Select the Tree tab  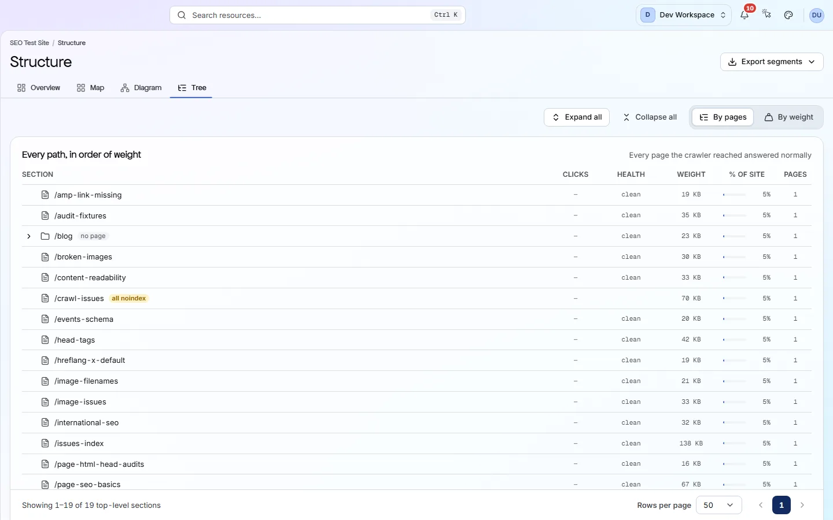tap(191, 88)
